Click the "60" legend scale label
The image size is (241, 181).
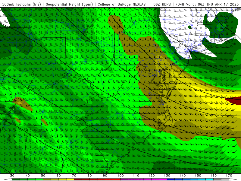coord(58,176)
